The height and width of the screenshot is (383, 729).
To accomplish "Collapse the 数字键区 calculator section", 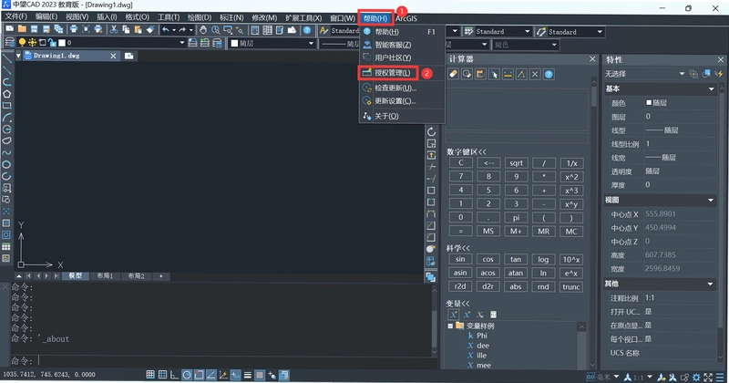I will tap(467, 151).
